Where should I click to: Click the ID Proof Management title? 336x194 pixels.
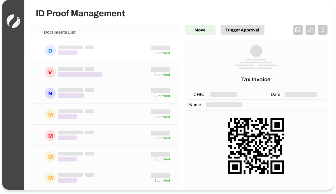click(80, 13)
